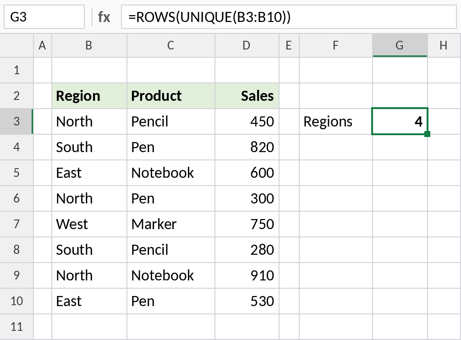Screen dimensions: 461x340
Task: Select column B header
Action: point(89,45)
